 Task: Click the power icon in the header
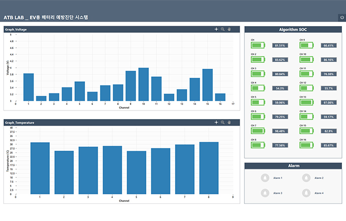click(x=341, y=17)
